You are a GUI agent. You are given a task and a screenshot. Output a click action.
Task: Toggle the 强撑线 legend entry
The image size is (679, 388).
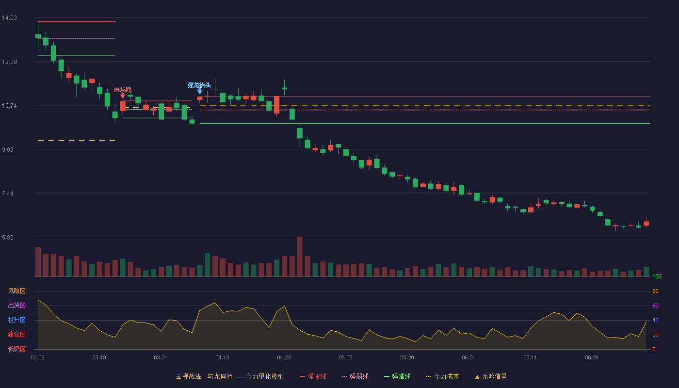397,376
